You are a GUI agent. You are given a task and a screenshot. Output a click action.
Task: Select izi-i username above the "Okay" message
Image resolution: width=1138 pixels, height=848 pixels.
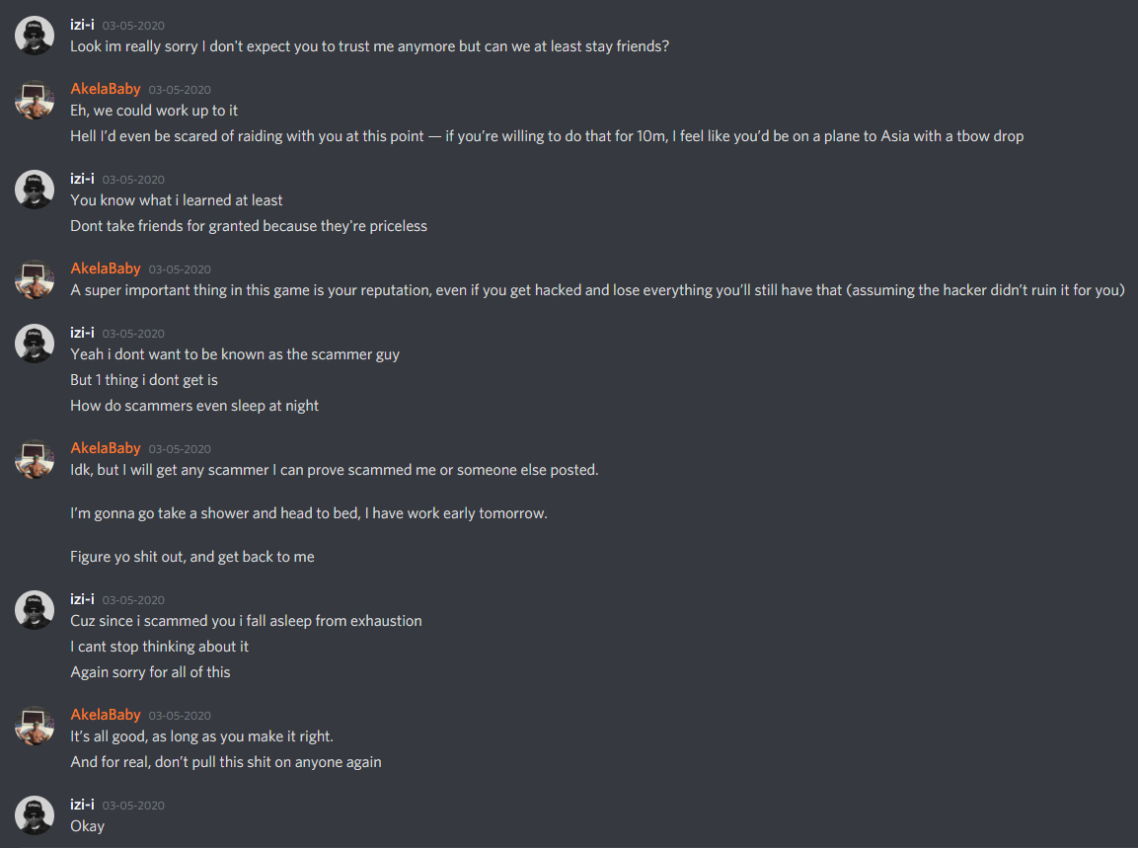[82, 805]
